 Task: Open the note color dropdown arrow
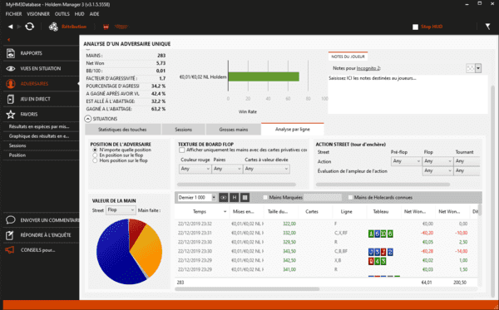(x=478, y=68)
